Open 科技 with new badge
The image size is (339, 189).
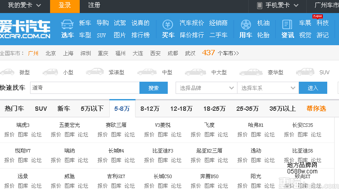(x=322, y=23)
